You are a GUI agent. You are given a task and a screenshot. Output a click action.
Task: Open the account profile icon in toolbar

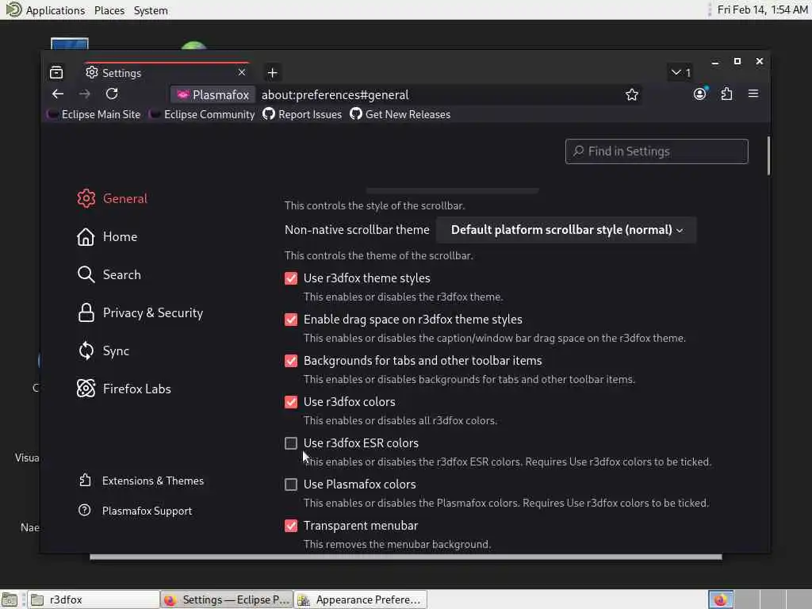699,94
